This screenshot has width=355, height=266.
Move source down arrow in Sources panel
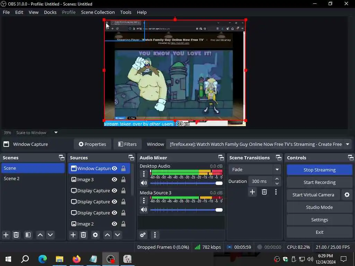[x=118, y=235]
